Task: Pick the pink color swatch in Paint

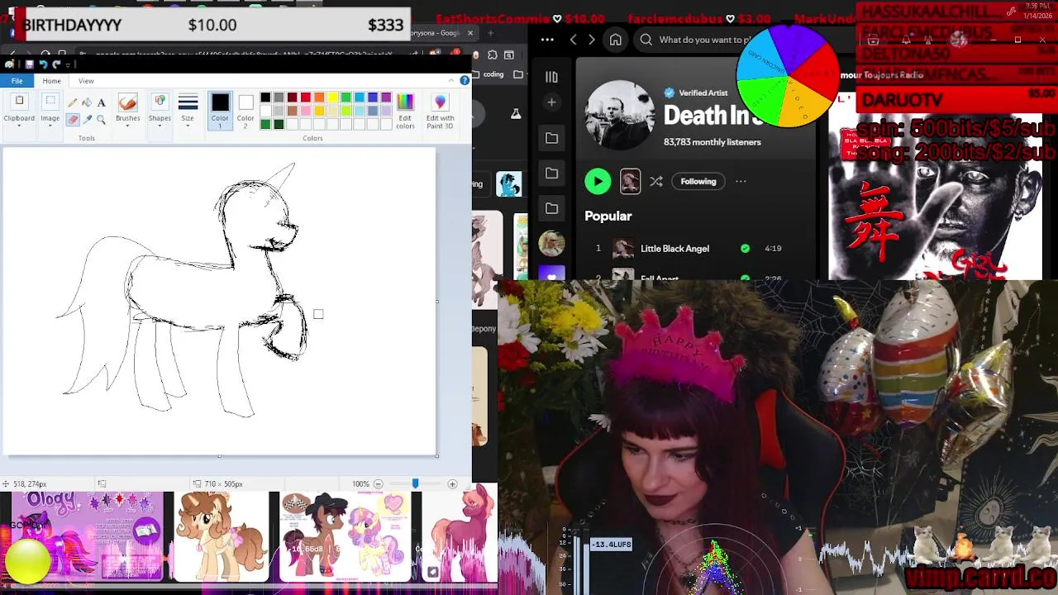Action: (306, 111)
